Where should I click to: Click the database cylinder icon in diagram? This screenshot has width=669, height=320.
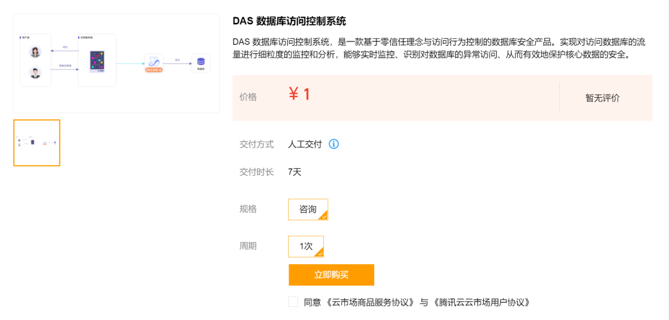[201, 62]
